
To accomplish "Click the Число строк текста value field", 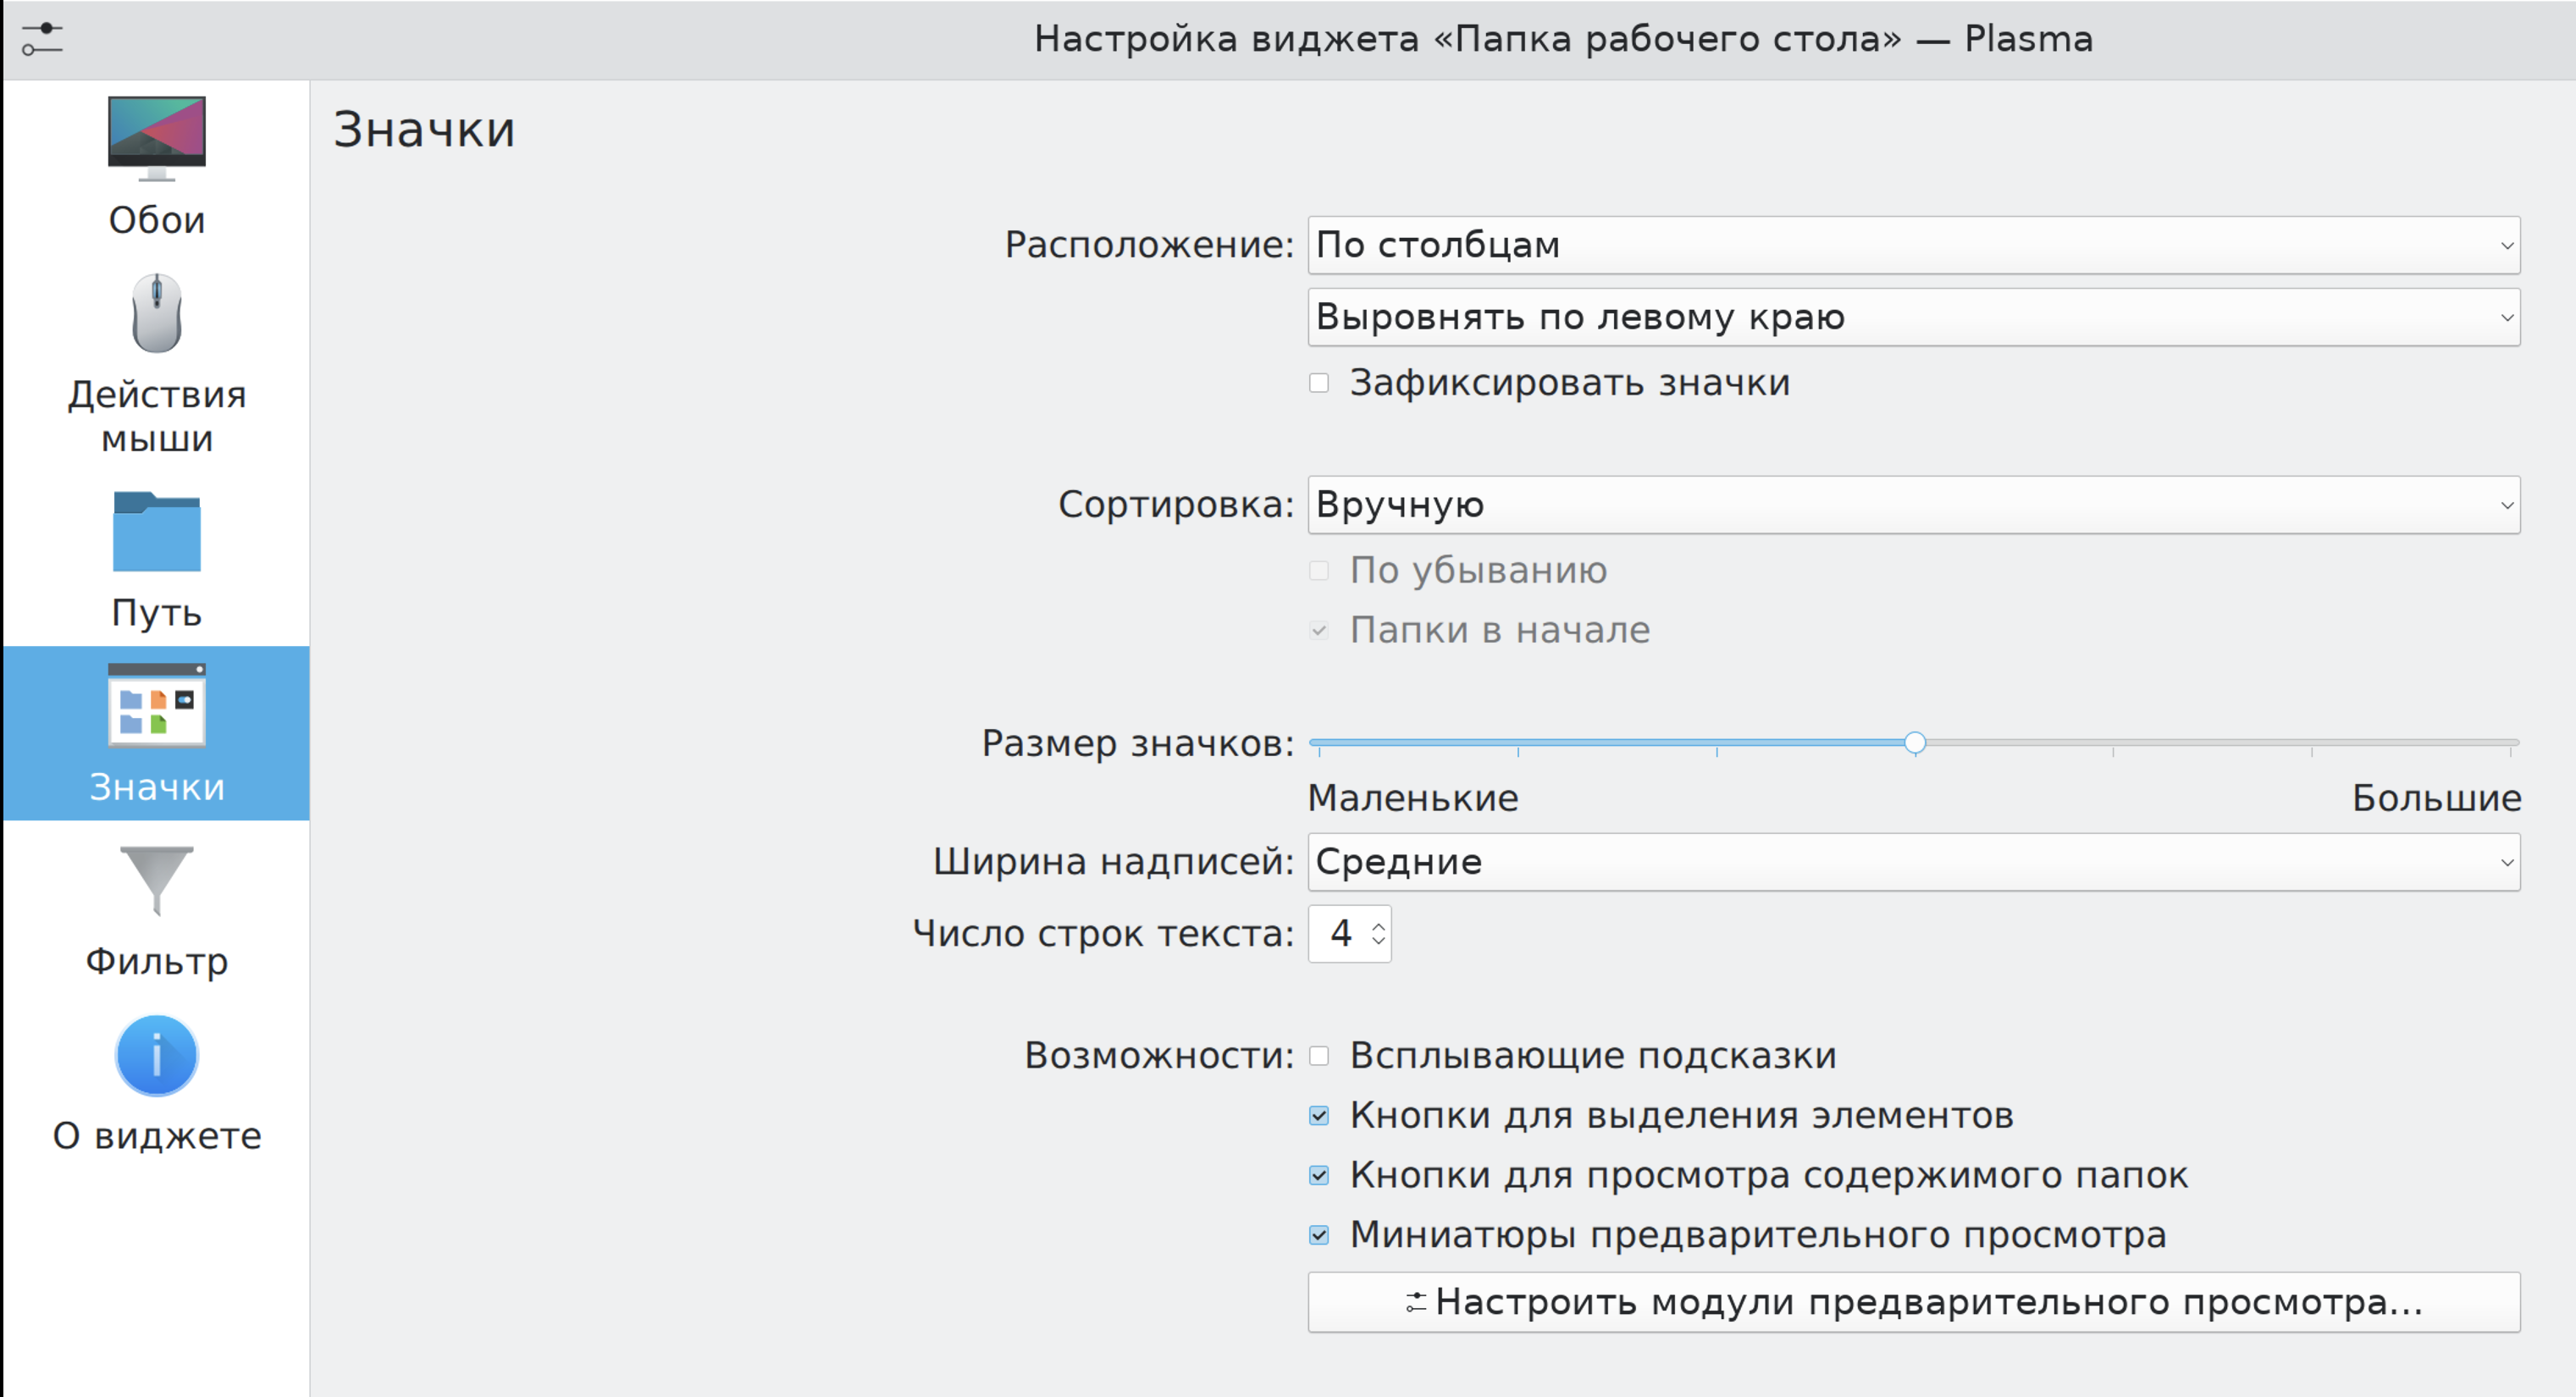I will [1340, 934].
